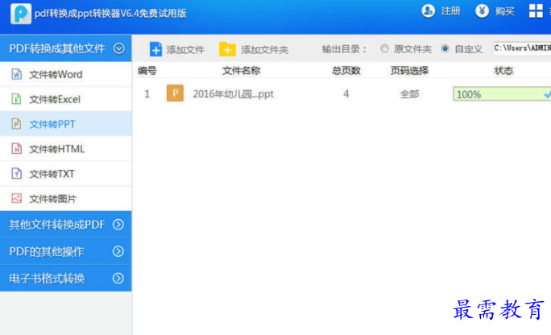
Task: Click 编号 column header
Action: 147,71
